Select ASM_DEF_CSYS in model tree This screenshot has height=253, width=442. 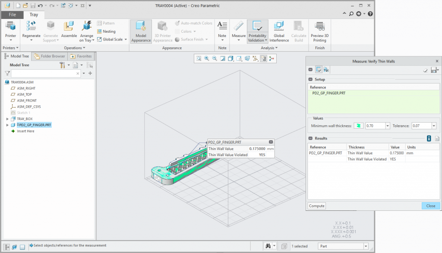[29, 107]
